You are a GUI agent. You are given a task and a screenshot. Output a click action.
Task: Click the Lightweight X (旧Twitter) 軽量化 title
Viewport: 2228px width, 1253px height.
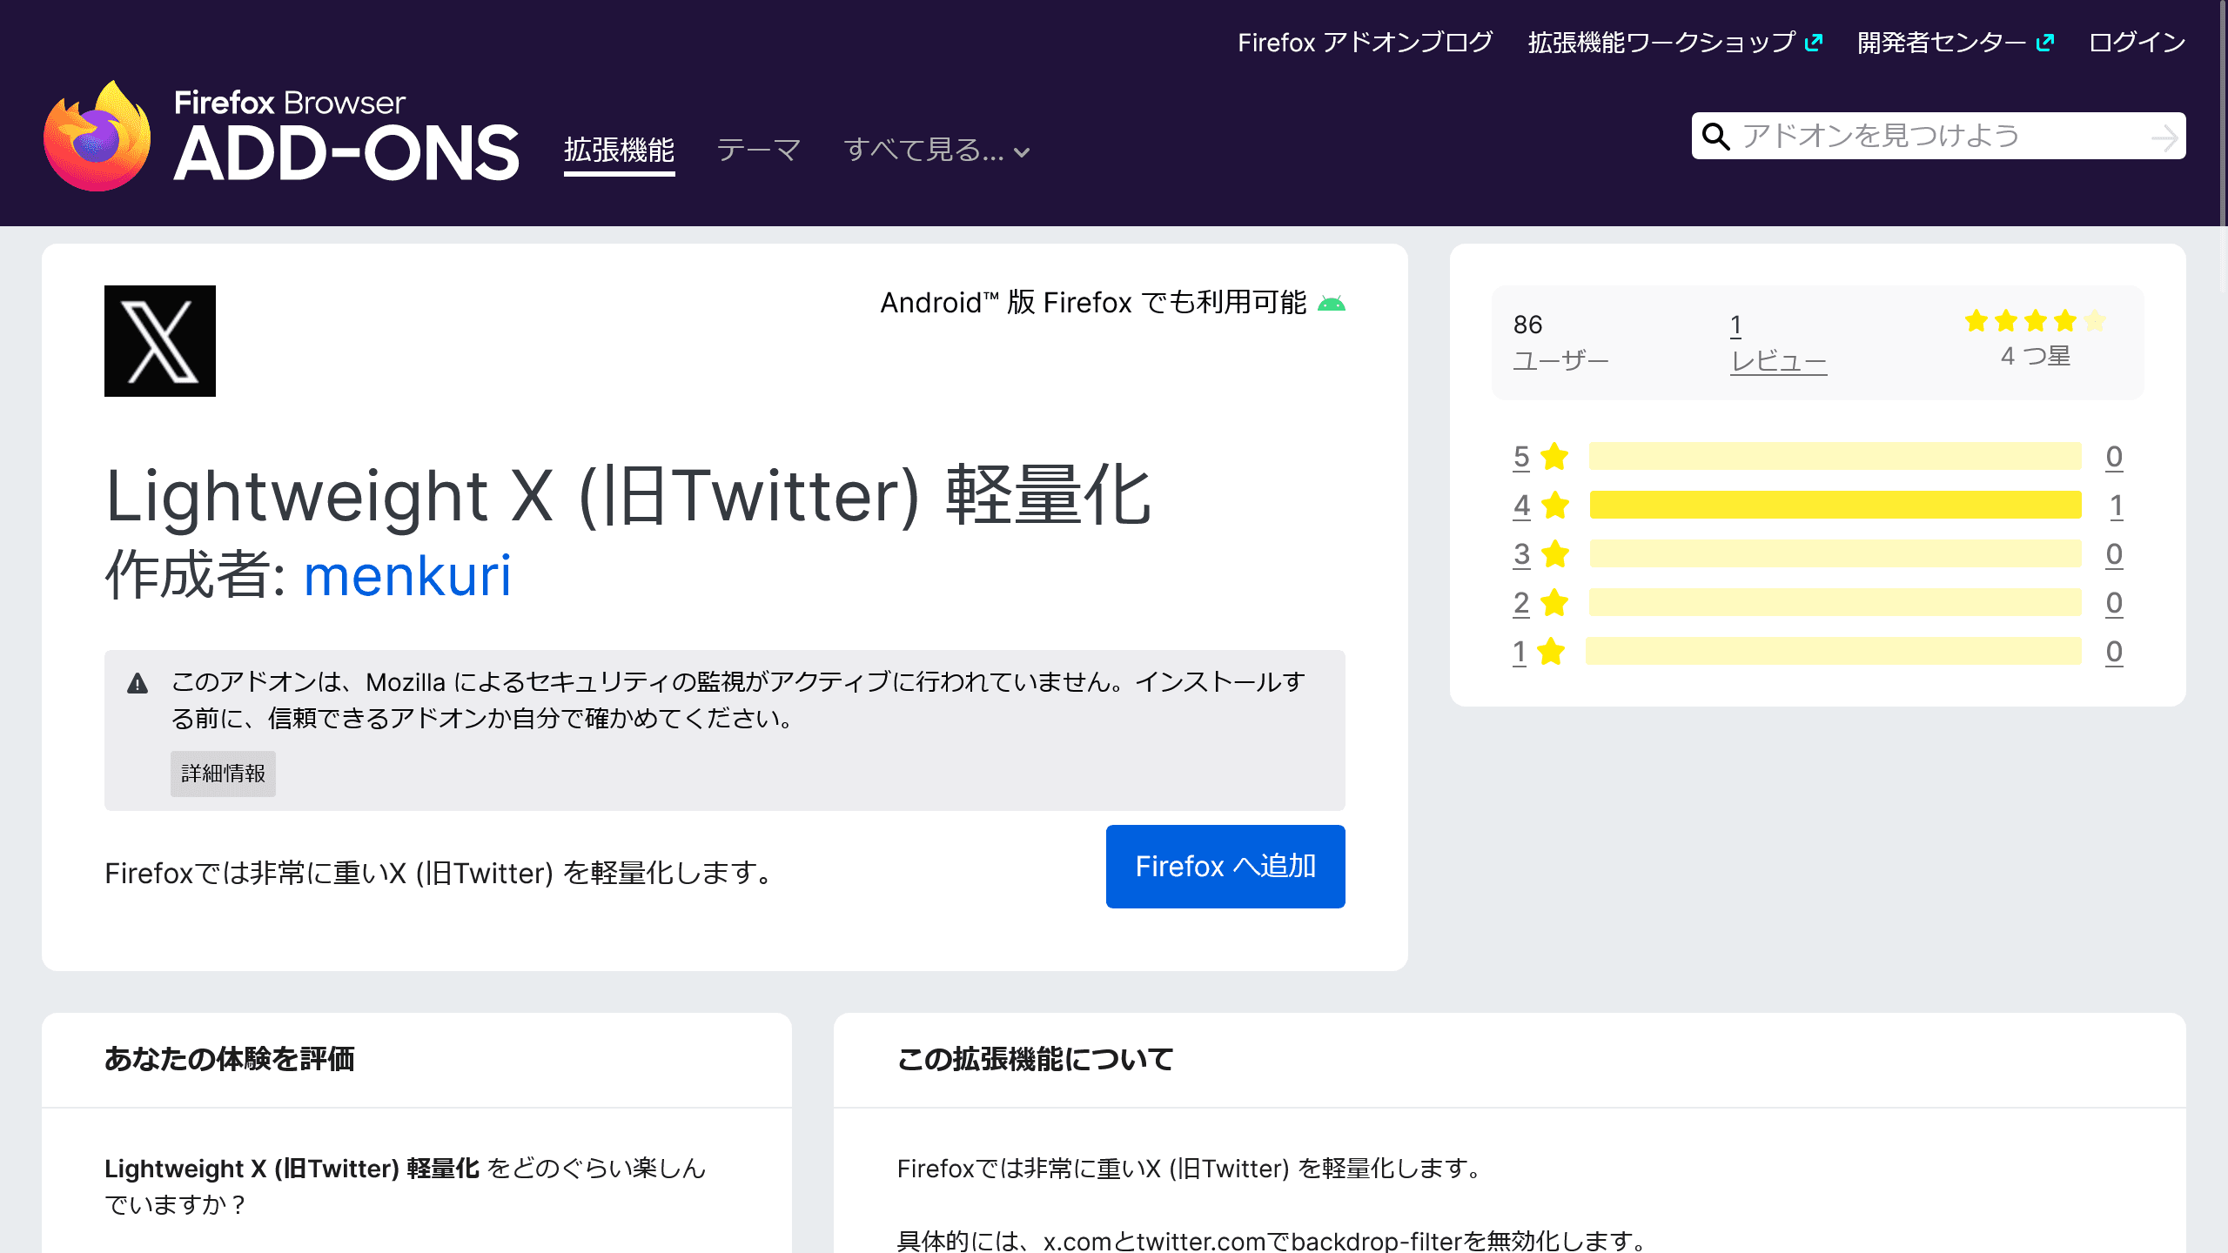pyautogui.click(x=628, y=496)
